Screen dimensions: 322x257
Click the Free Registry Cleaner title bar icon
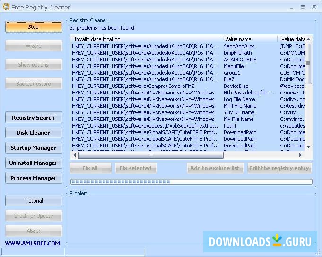(x=6, y=7)
